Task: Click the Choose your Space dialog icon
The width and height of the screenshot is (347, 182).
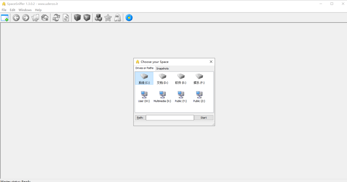Action: 138,62
